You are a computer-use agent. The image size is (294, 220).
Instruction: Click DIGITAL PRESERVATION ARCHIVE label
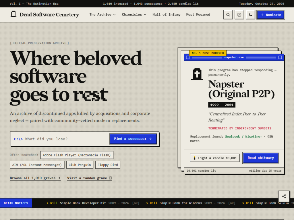[39, 43]
